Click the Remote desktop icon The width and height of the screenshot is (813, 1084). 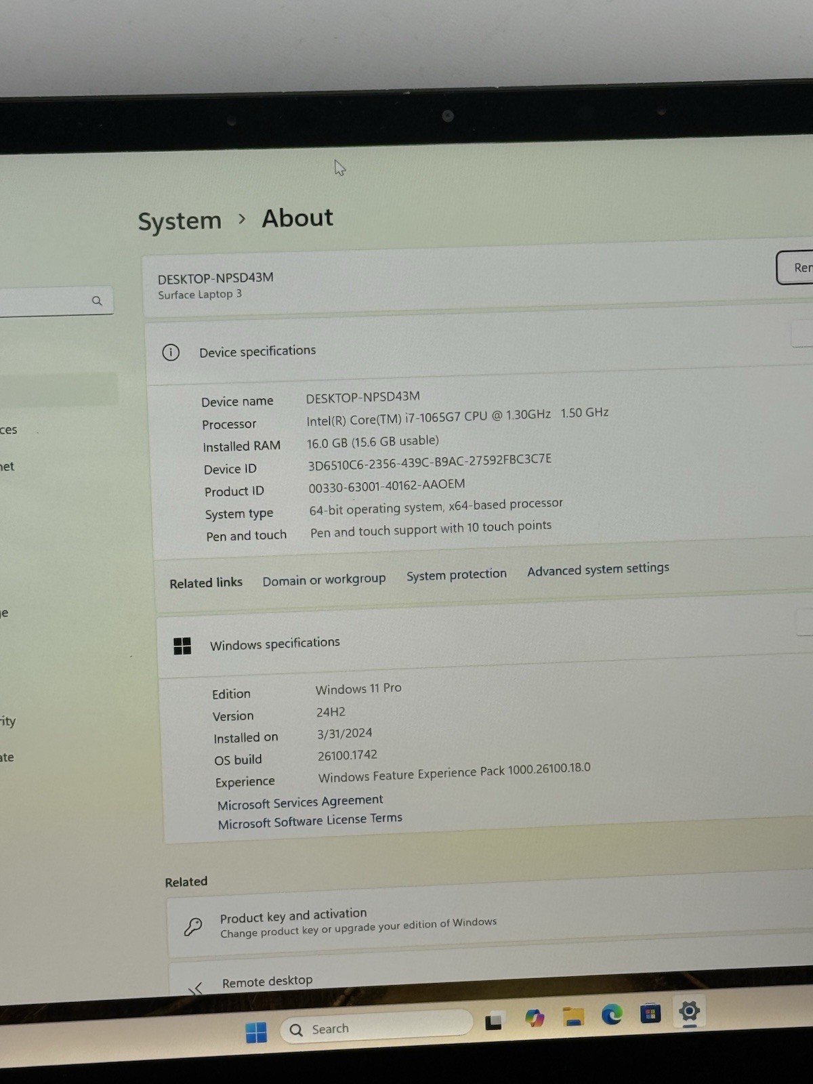195,988
